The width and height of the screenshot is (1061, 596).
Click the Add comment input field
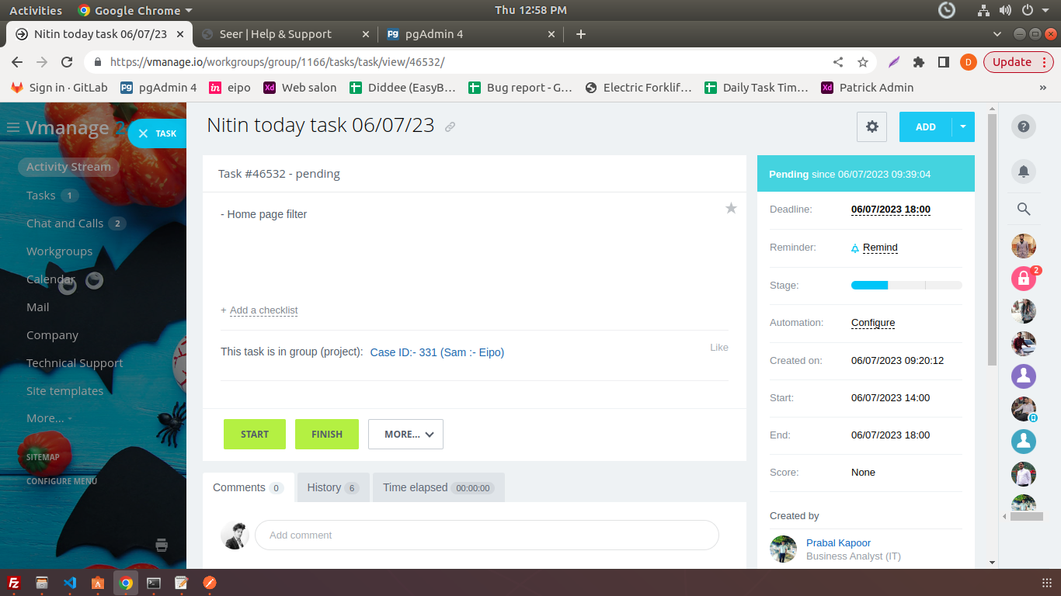(486, 535)
